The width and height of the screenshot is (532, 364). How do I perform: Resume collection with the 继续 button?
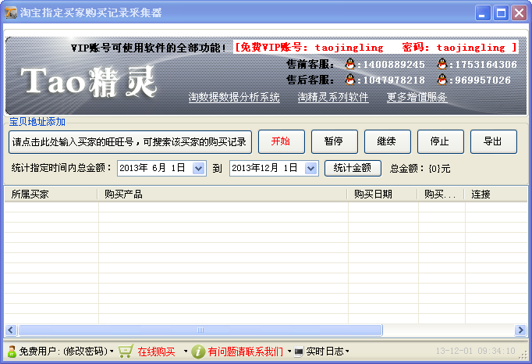[x=387, y=141]
